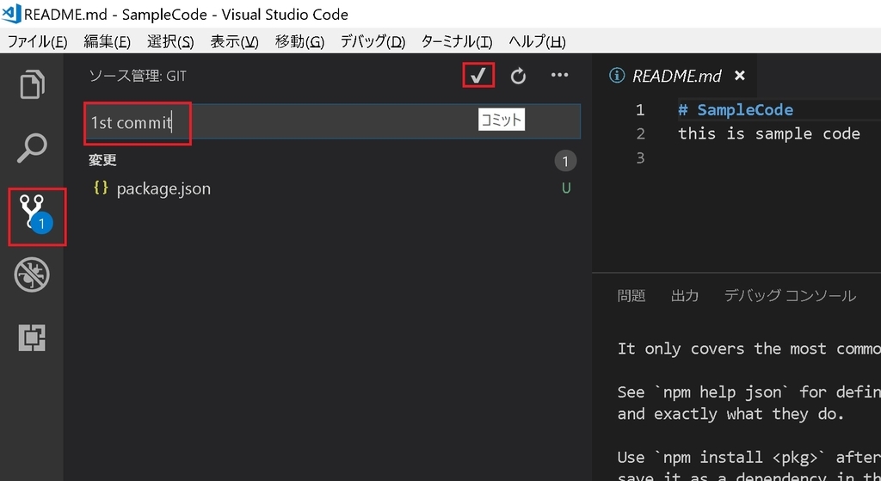
Task: Open the 表示(V) menu
Action: [x=234, y=41]
